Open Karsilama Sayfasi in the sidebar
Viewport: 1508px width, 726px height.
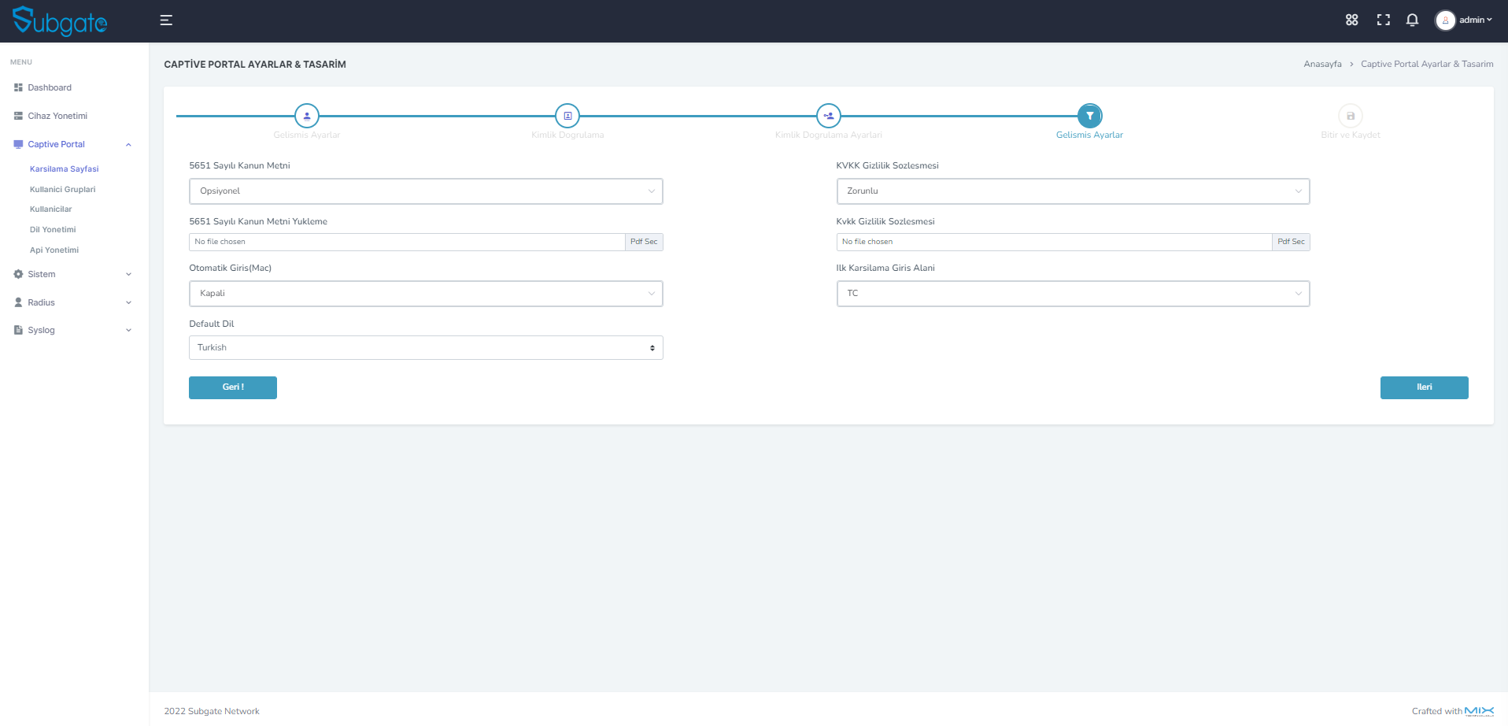64,169
